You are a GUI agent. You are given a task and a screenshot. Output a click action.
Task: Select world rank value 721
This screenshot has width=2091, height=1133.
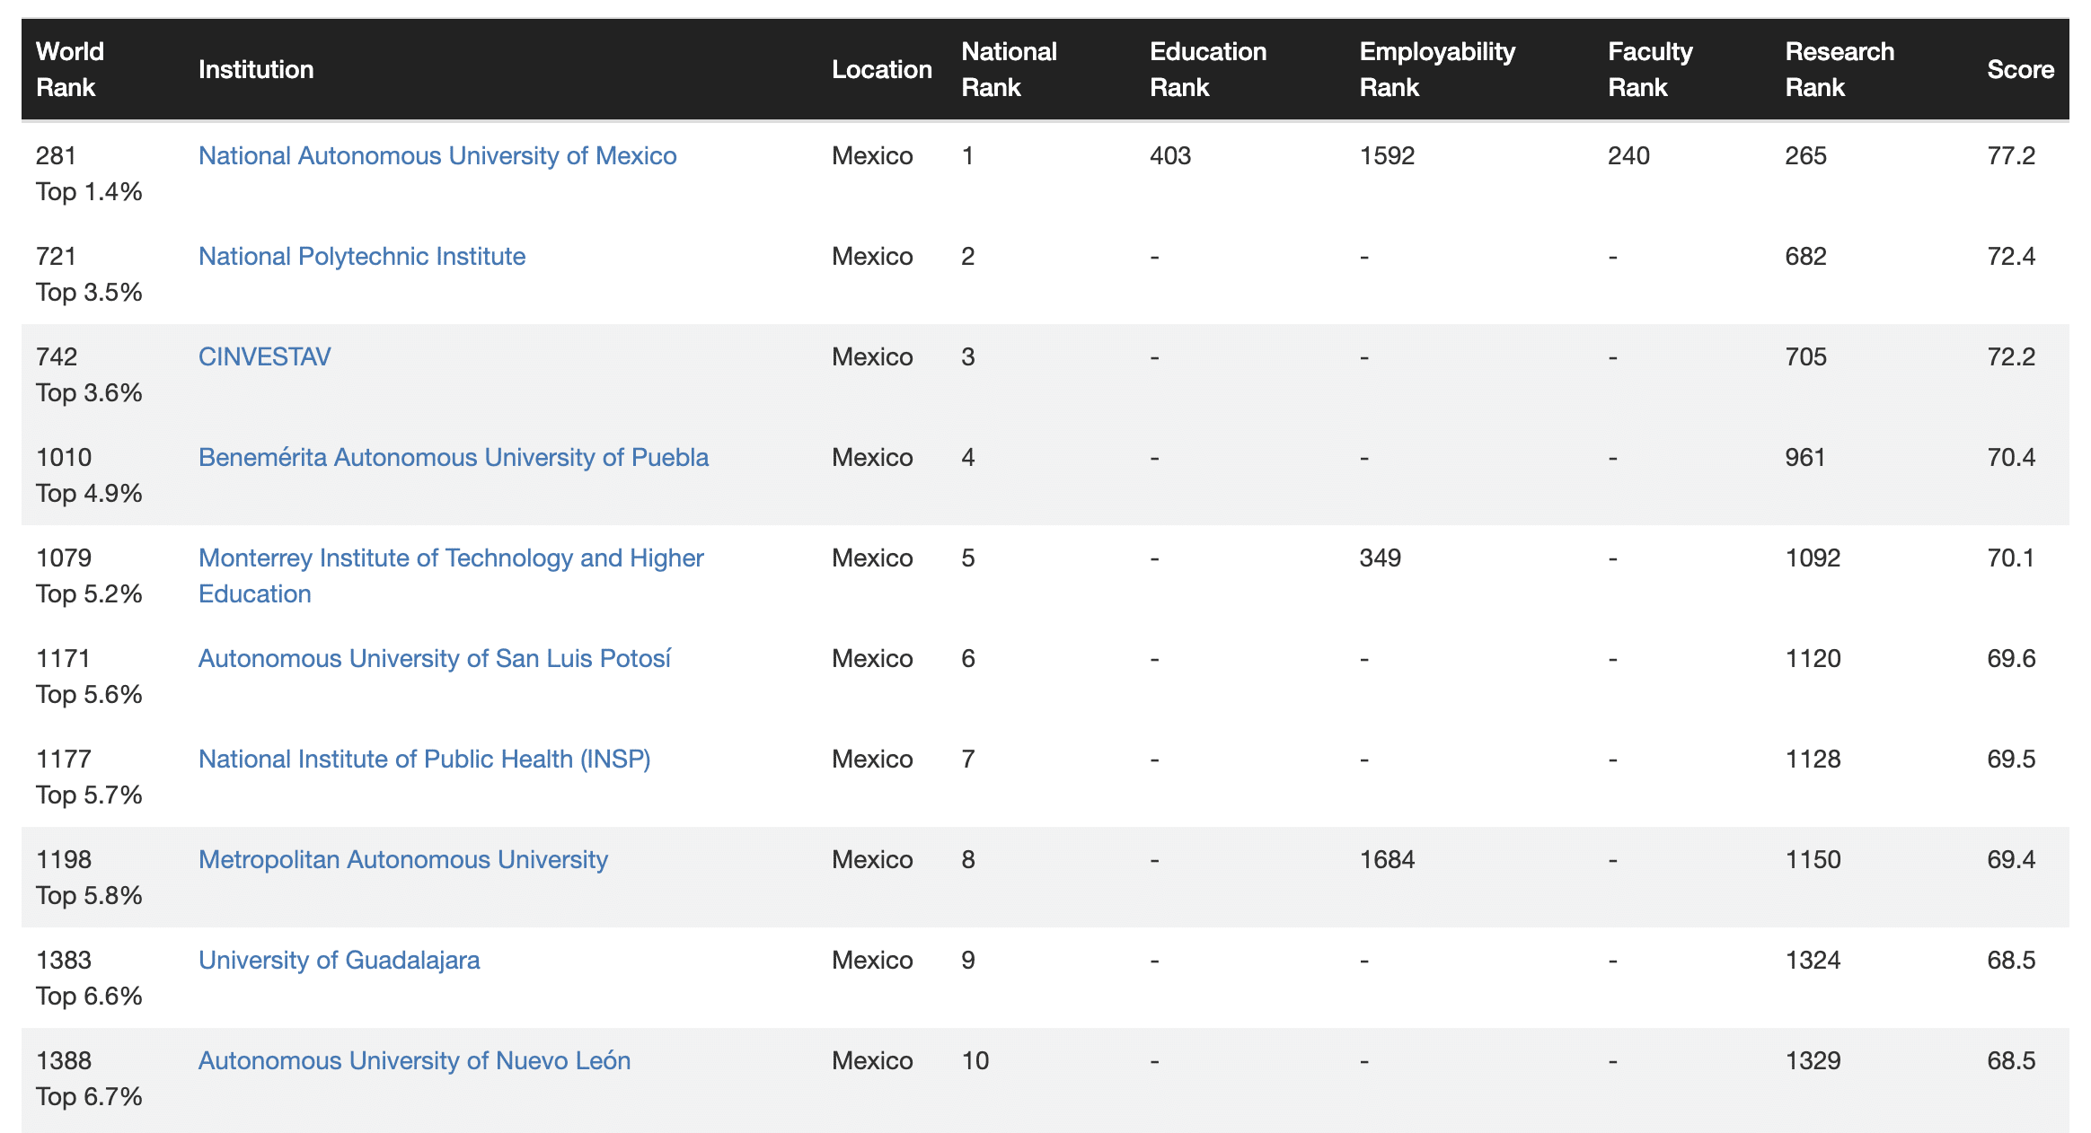pos(57,256)
